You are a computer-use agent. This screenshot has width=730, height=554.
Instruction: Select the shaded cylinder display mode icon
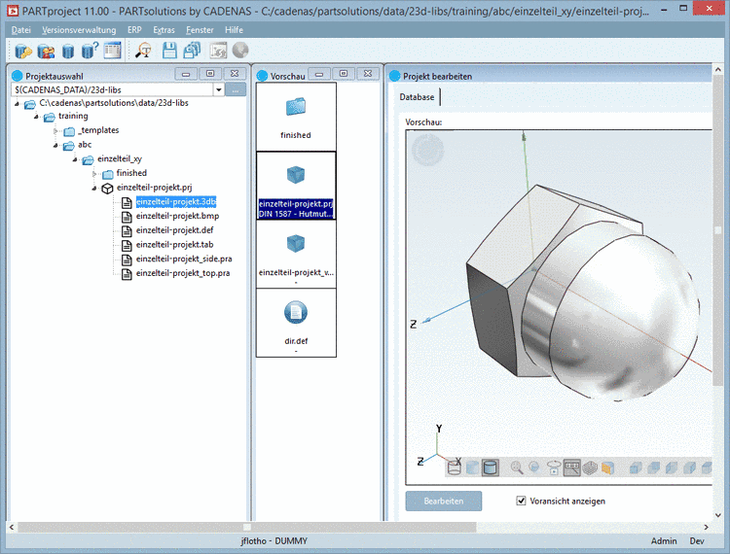[x=491, y=467]
